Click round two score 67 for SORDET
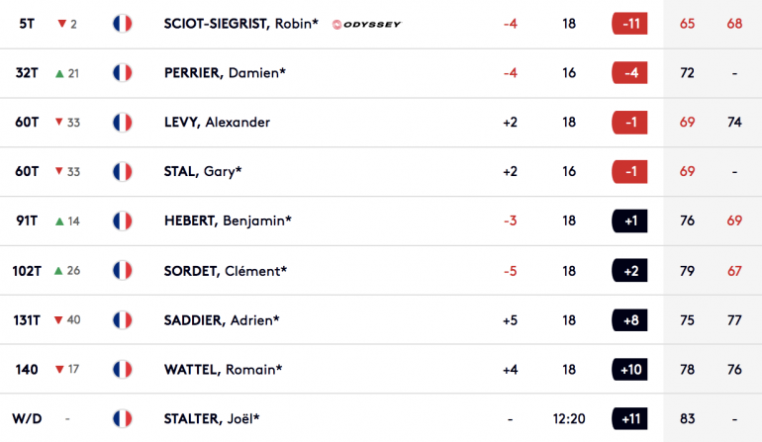762x442 pixels. point(734,271)
